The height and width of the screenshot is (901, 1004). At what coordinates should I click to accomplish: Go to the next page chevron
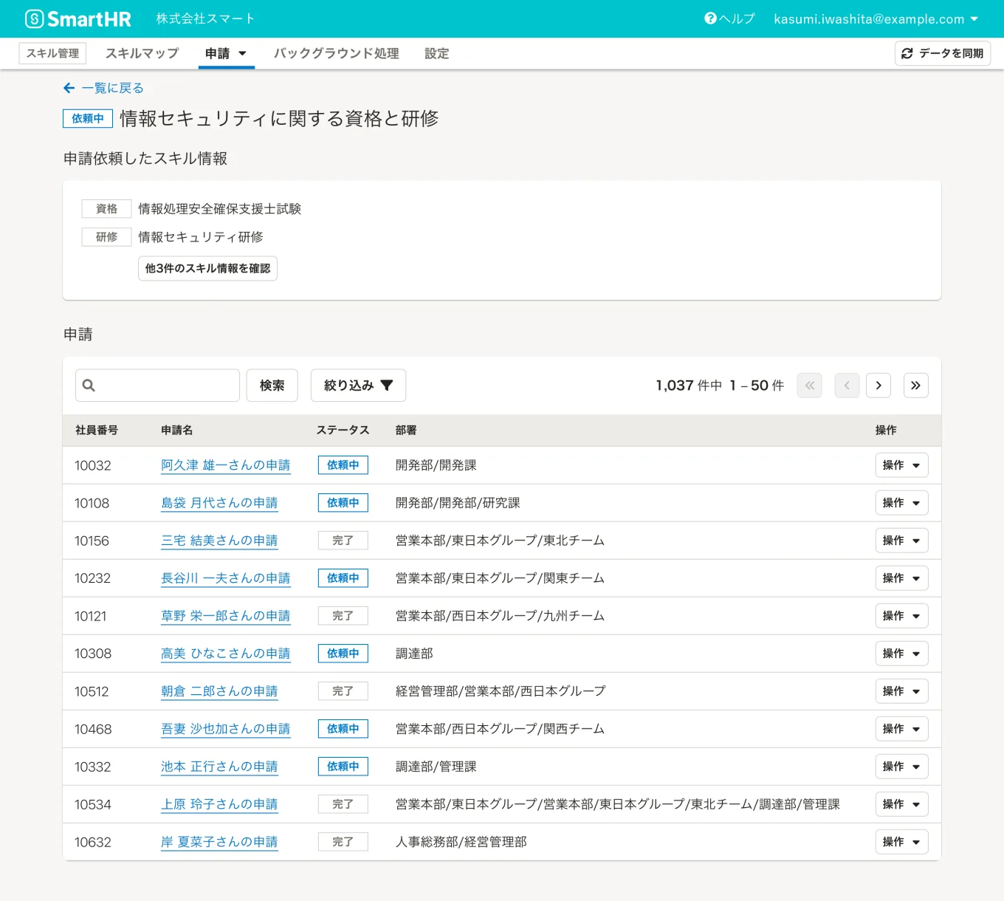pyautogui.click(x=878, y=386)
